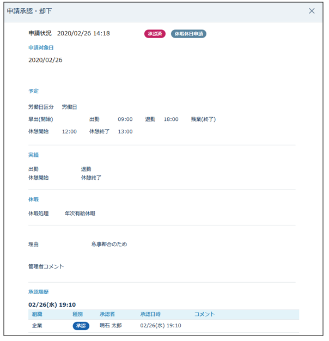Screen dimensions: 329x341
Task: Close the 申請承認・却下 dialog
Action: [312, 11]
